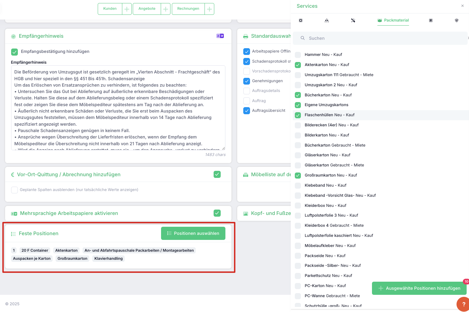Click the list icon beside Feste Positionen
This screenshot has height=312, width=469.
[13, 234]
